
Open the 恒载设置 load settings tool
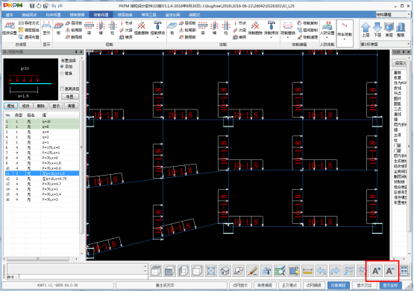10,28
